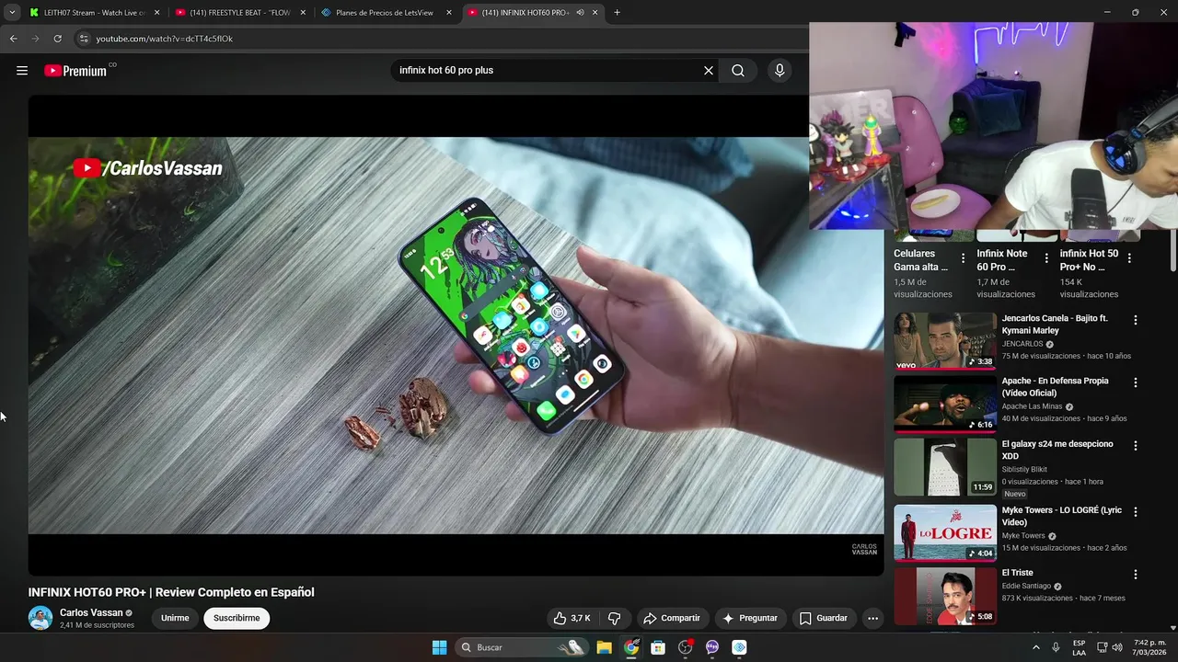Click the Preguntar button
The height and width of the screenshot is (662, 1178).
(x=751, y=618)
